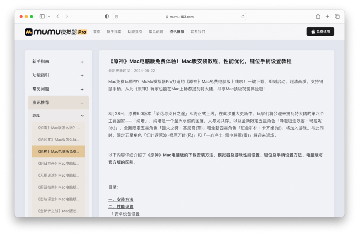Open the 《绝区零》Mac版怎么玩 article
Viewport: 359px width, 236px height.
click(59, 140)
